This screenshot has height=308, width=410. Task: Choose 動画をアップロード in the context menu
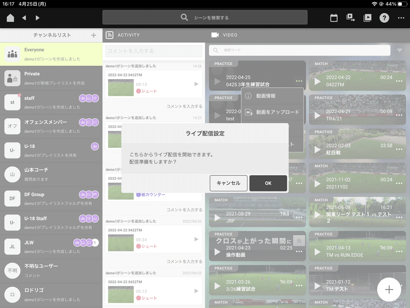coord(272,112)
